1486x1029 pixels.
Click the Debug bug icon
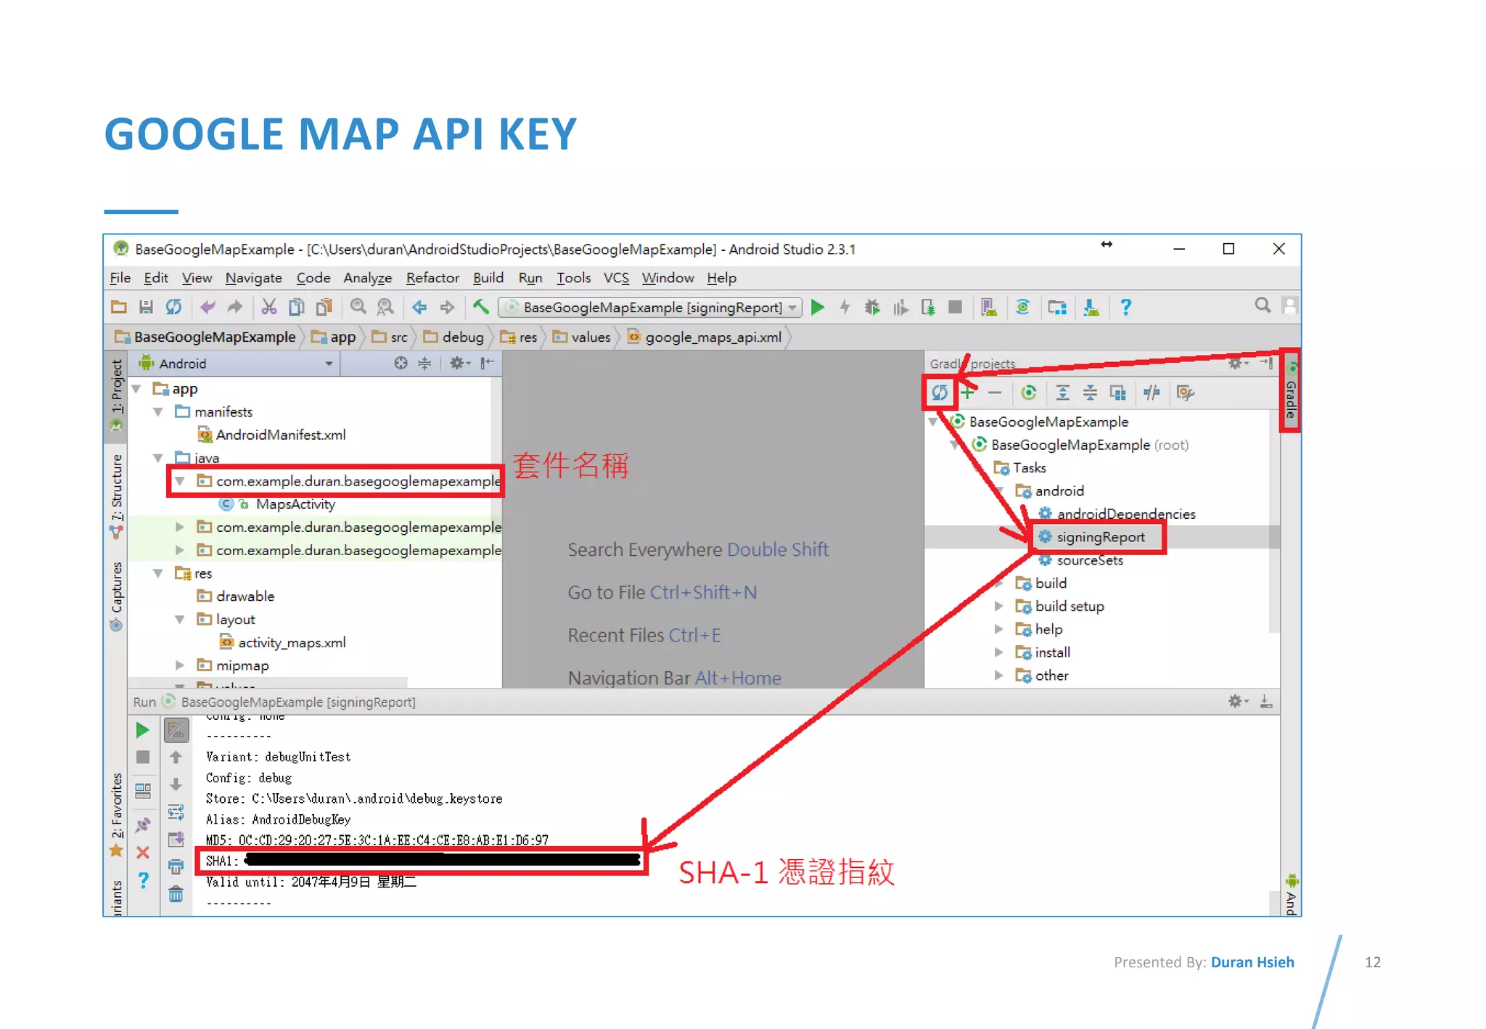point(872,308)
